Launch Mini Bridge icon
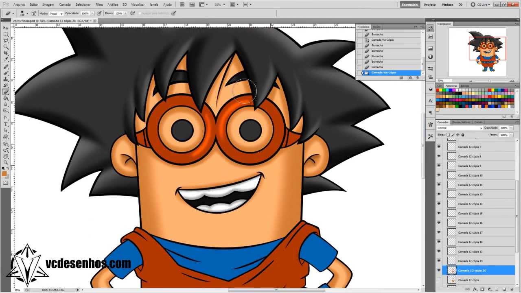521x293 pixels. [193, 4]
